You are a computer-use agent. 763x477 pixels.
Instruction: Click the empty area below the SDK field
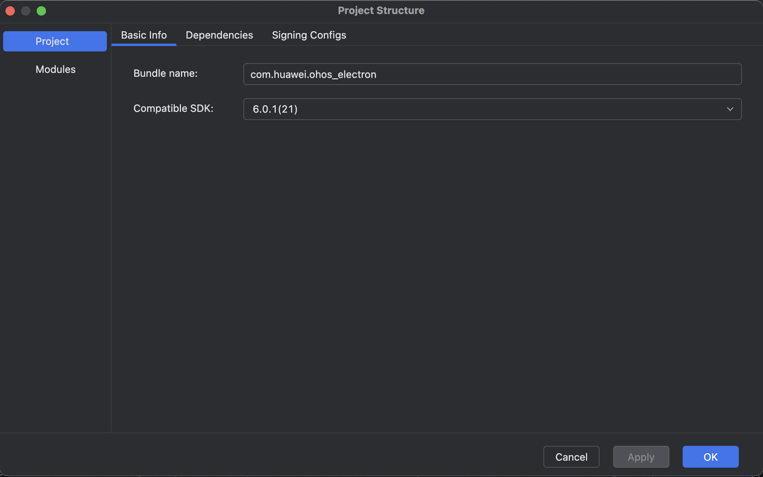437,273
